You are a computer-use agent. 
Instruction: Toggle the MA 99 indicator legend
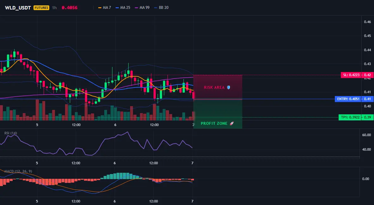(x=142, y=8)
